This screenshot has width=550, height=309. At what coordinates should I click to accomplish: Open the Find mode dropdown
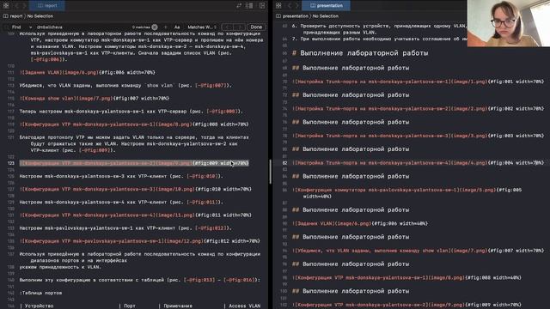21,27
